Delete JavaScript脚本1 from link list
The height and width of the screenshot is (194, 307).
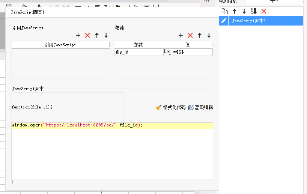tap(264, 11)
